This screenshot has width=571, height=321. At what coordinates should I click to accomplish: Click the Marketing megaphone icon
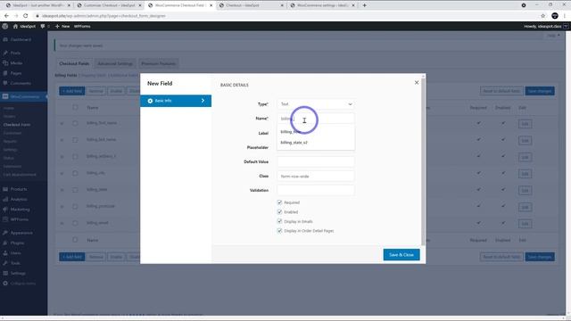5,210
